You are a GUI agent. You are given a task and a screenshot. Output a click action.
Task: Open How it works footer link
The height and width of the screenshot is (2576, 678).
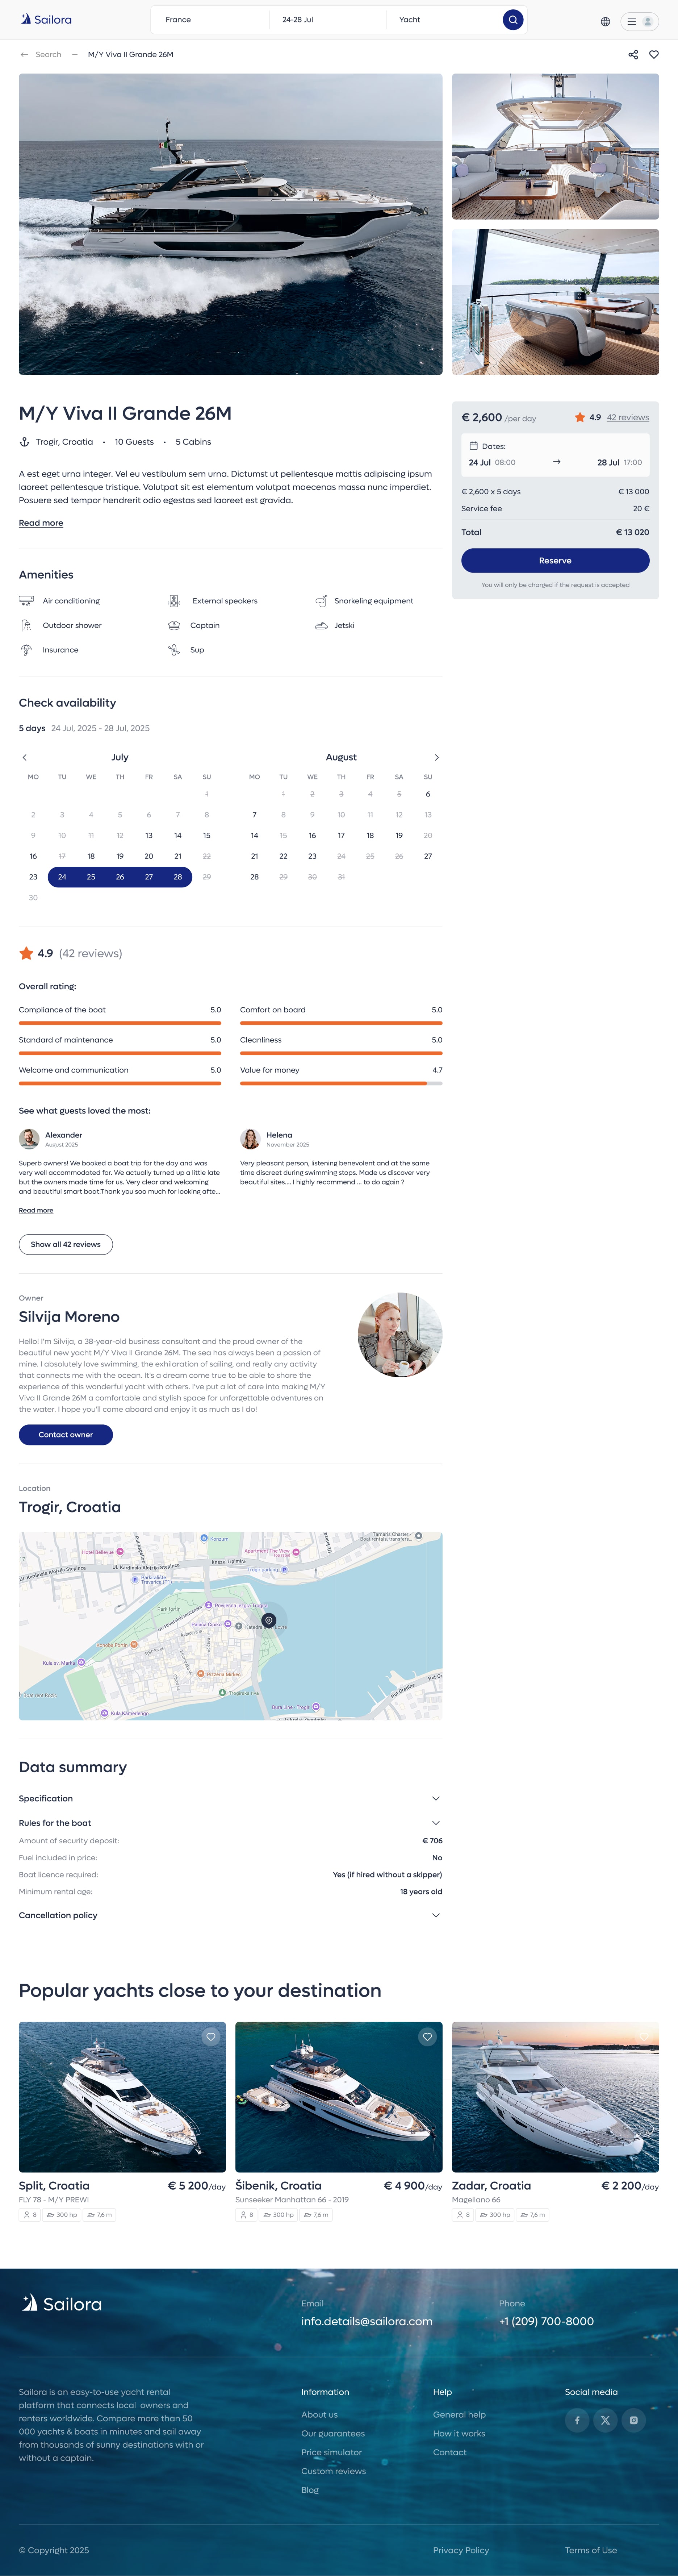pyautogui.click(x=459, y=2434)
